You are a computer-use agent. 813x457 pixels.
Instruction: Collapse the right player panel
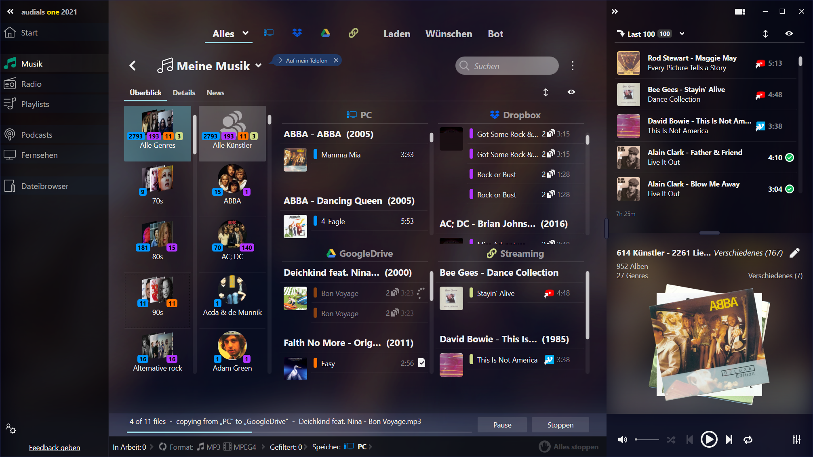tap(615, 11)
